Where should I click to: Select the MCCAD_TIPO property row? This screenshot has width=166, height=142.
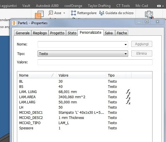pyautogui.click(x=85, y=123)
